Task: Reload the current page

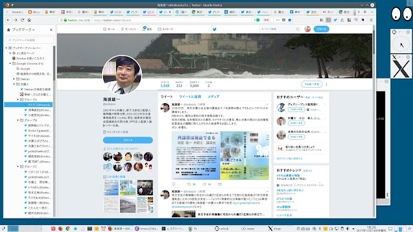Action: (23, 20)
